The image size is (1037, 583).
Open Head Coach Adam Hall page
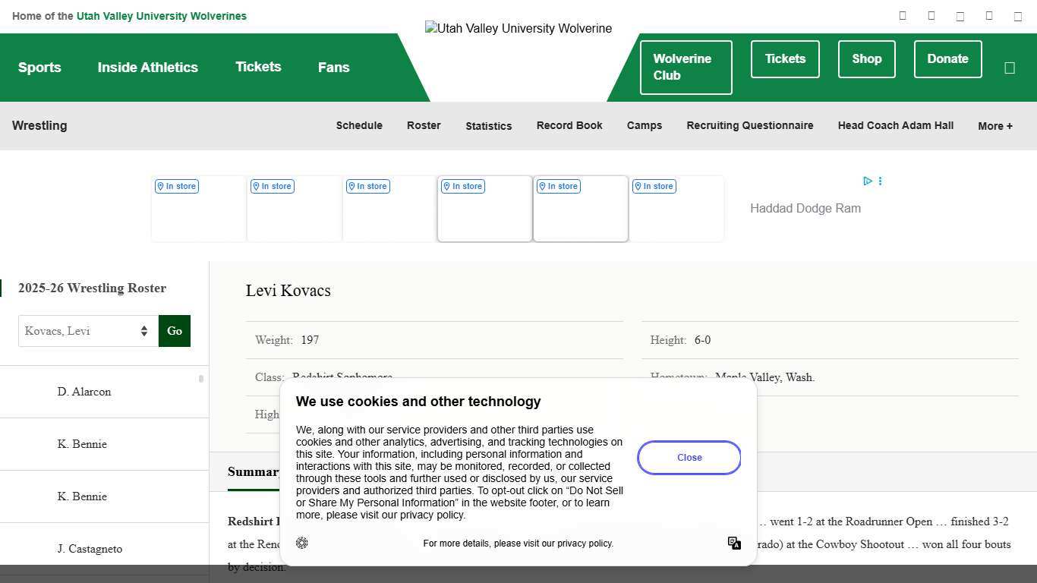pyautogui.click(x=895, y=125)
